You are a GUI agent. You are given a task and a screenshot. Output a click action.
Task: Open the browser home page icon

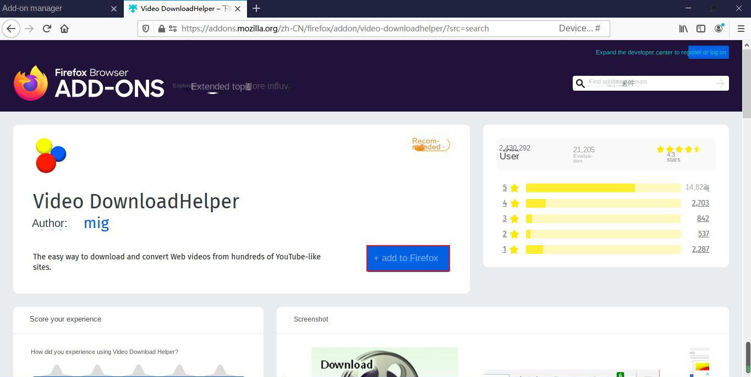[x=64, y=28]
